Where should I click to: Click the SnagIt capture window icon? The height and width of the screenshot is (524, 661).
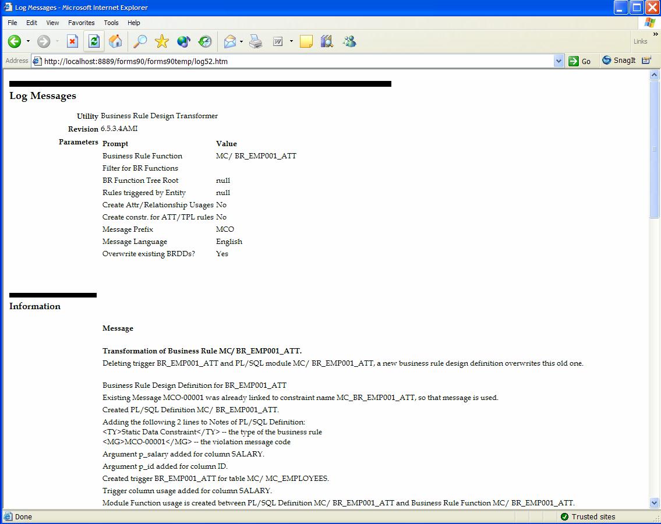coord(646,61)
